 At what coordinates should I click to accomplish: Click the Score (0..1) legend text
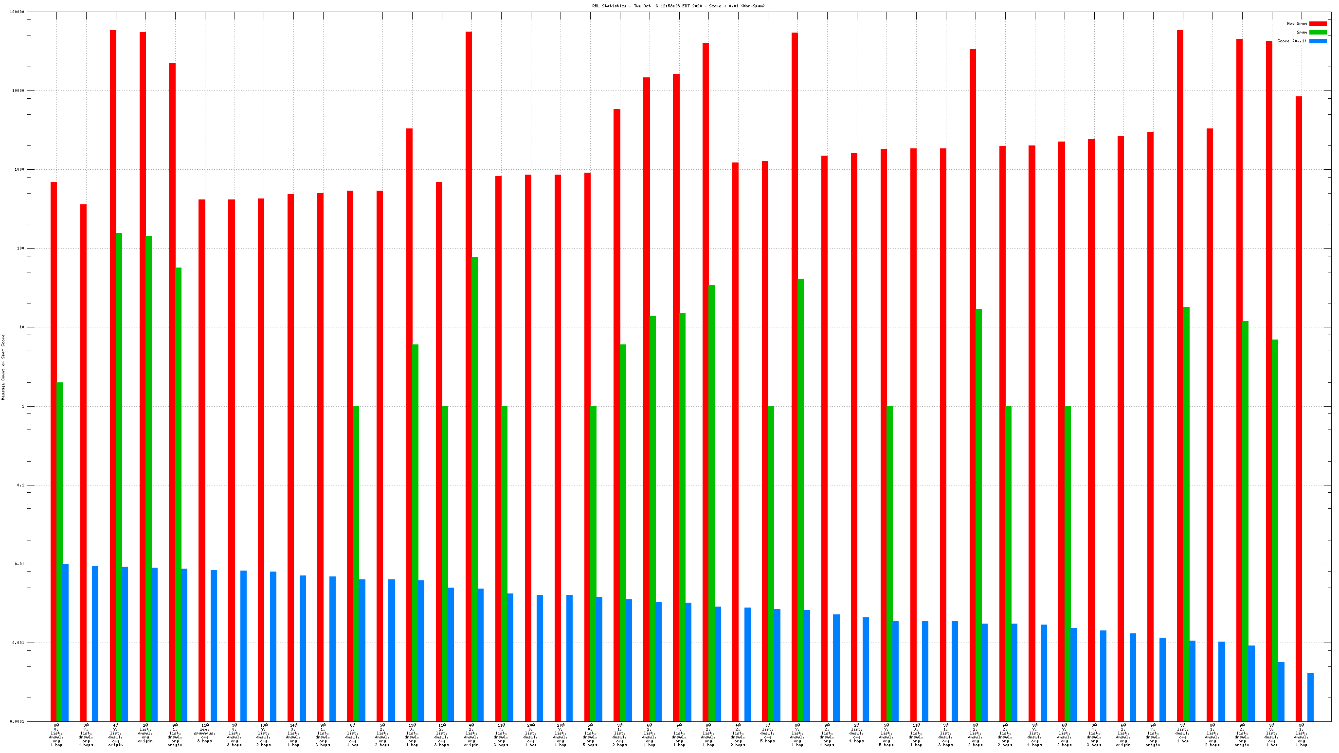(x=1292, y=41)
